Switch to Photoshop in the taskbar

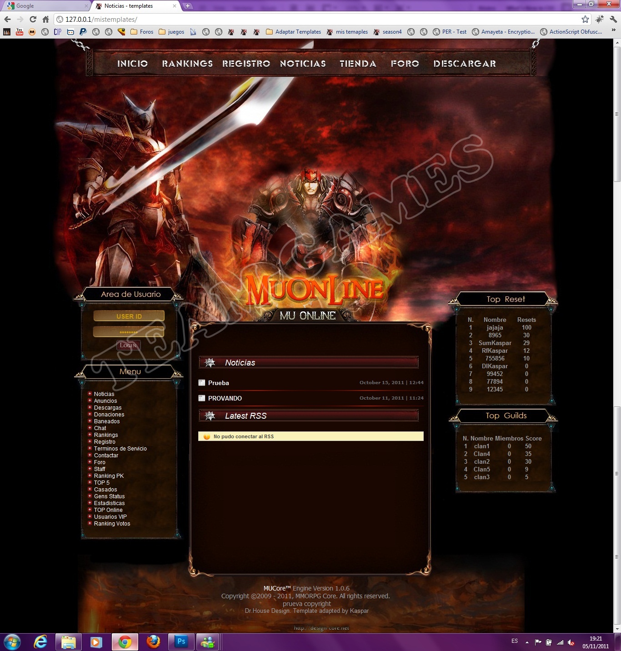pyautogui.click(x=181, y=642)
